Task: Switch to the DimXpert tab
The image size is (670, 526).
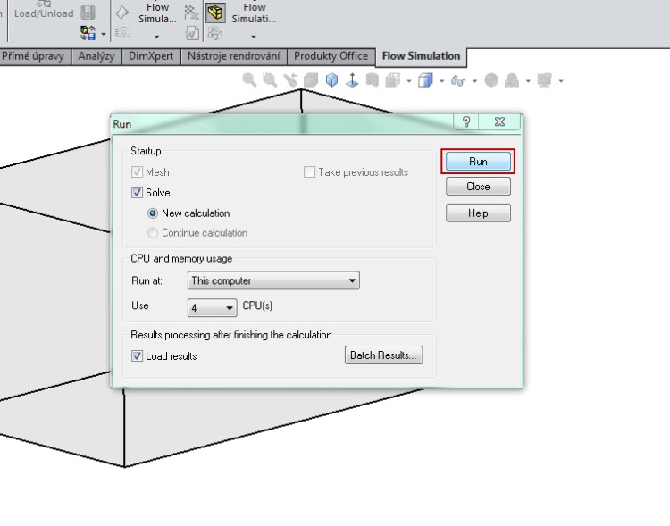Action: click(151, 56)
